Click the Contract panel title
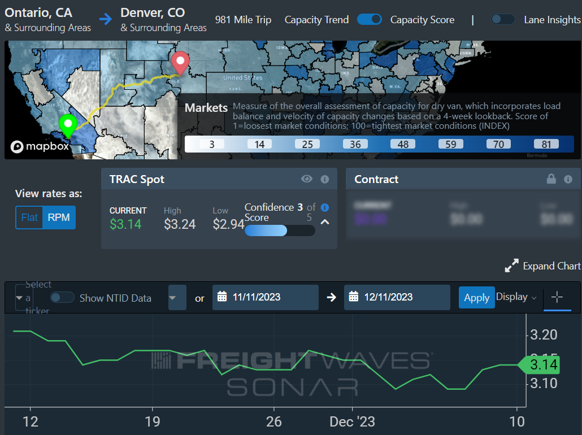582x435 pixels. tap(376, 180)
